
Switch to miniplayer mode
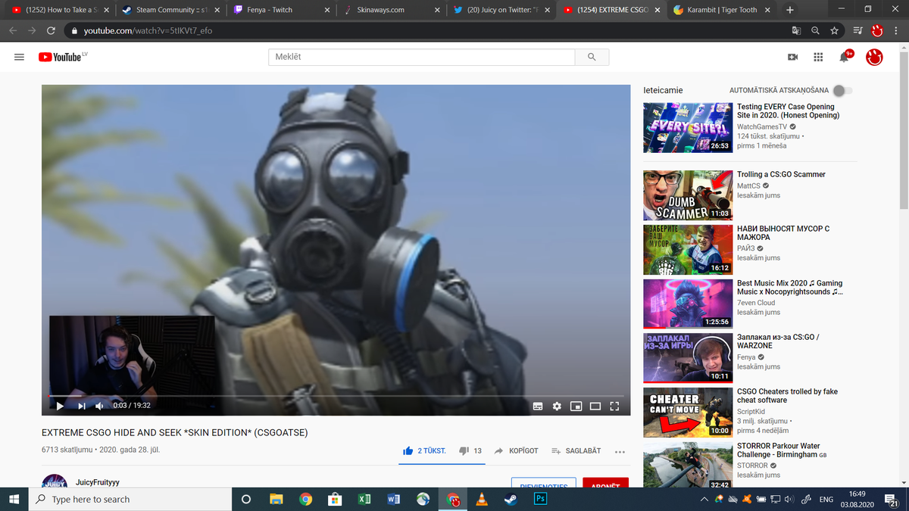pos(576,407)
